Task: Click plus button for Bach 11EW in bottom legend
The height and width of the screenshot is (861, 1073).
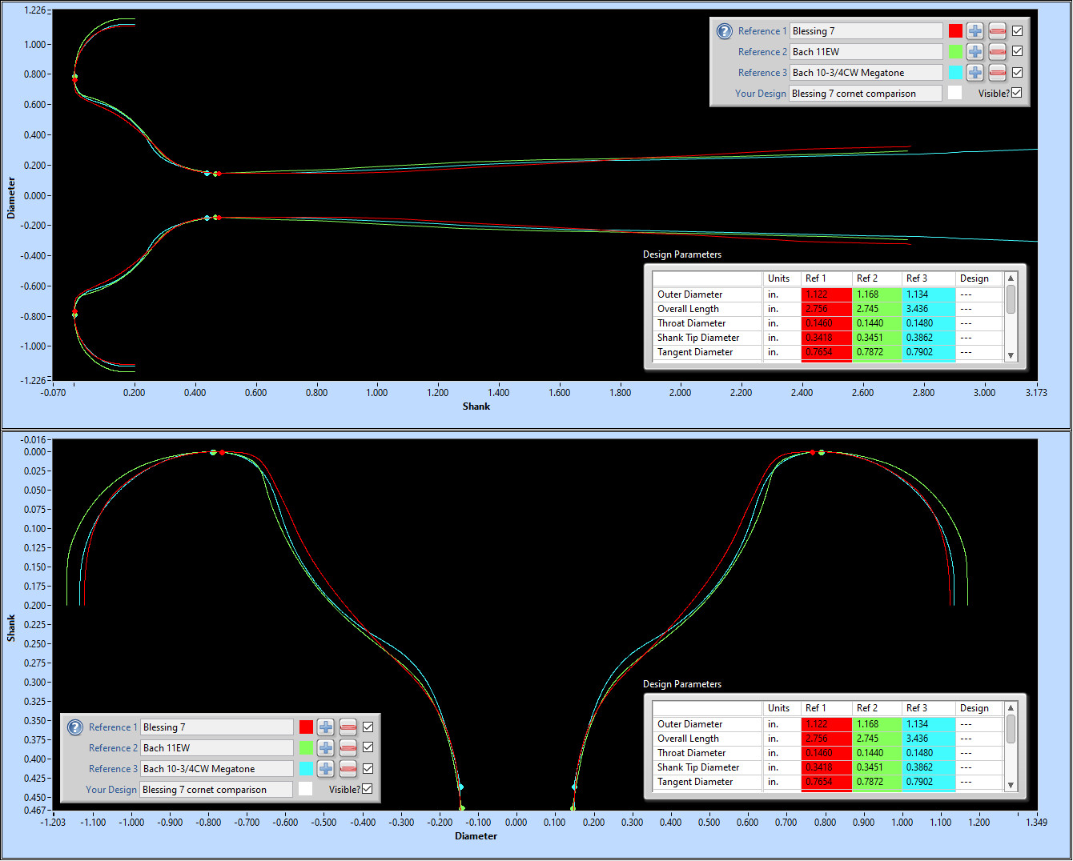Action: [x=325, y=748]
